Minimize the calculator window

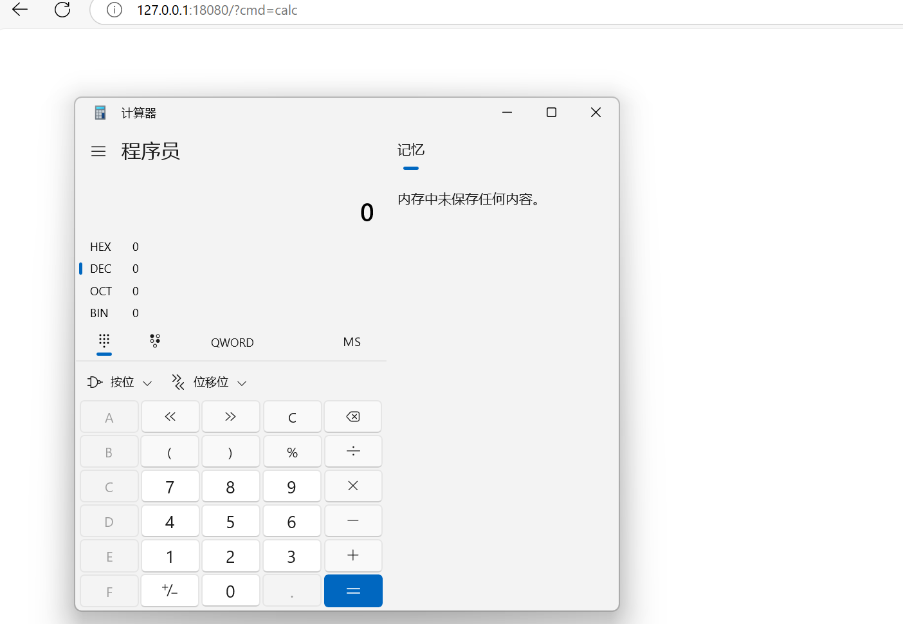pyautogui.click(x=507, y=113)
